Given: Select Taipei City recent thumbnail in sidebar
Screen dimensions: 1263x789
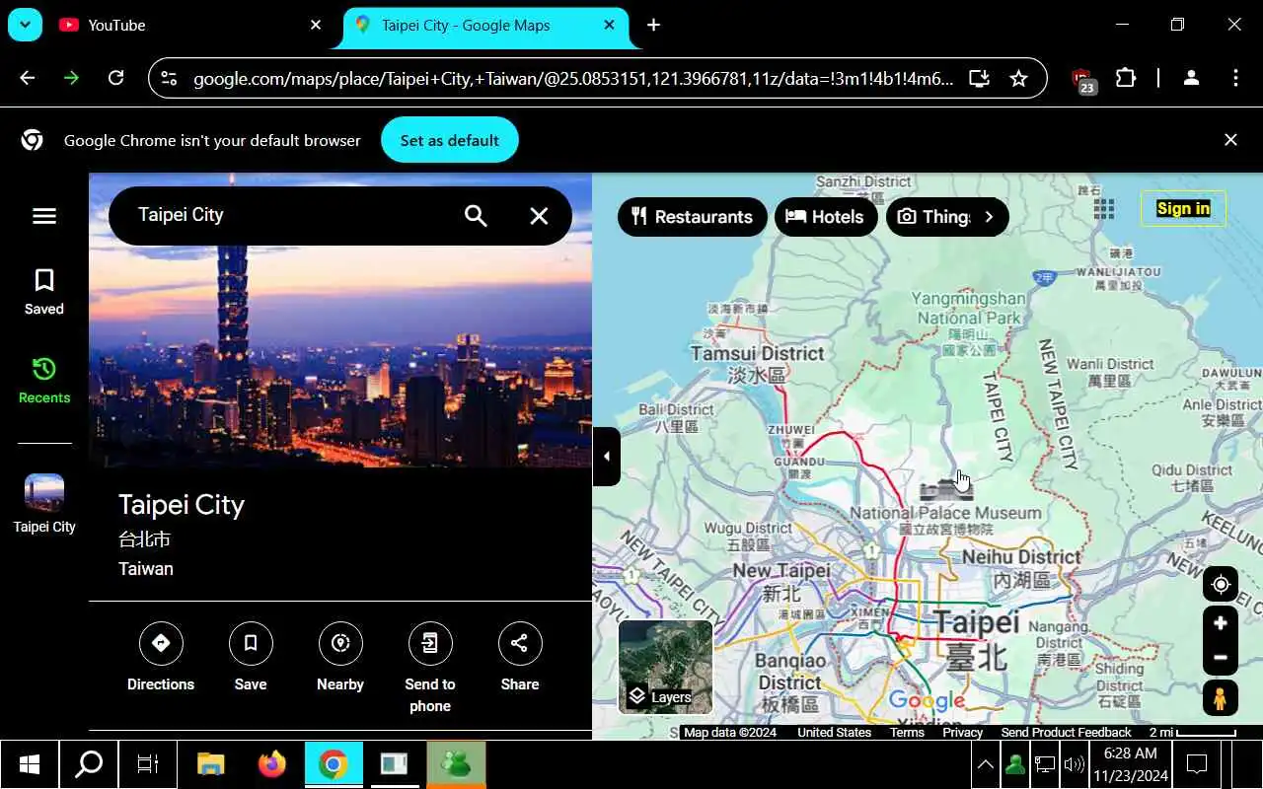Looking at the screenshot, I should tap(44, 504).
